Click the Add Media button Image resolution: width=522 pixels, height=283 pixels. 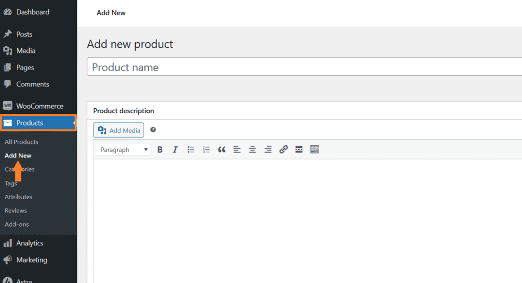click(119, 130)
